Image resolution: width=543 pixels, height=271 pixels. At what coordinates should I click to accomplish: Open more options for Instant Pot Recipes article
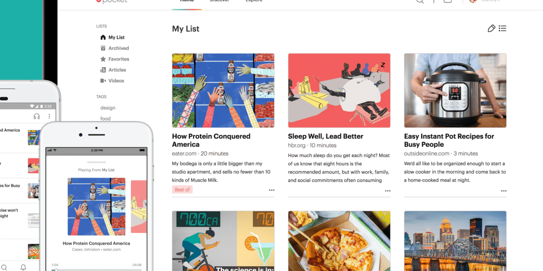504,191
